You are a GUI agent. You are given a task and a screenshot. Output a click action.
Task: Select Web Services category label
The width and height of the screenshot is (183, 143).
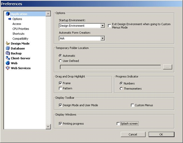[x=21, y=68]
